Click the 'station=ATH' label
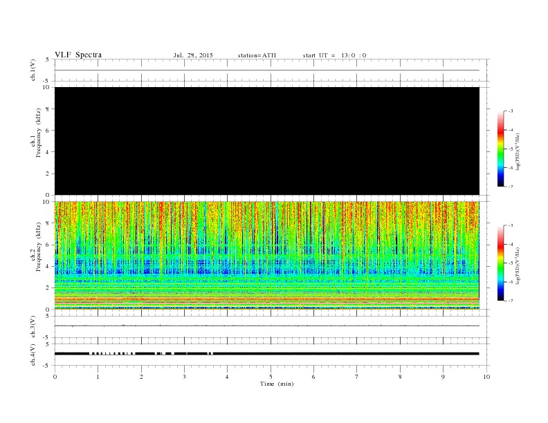The width and height of the screenshot is (548, 423). pos(257,55)
